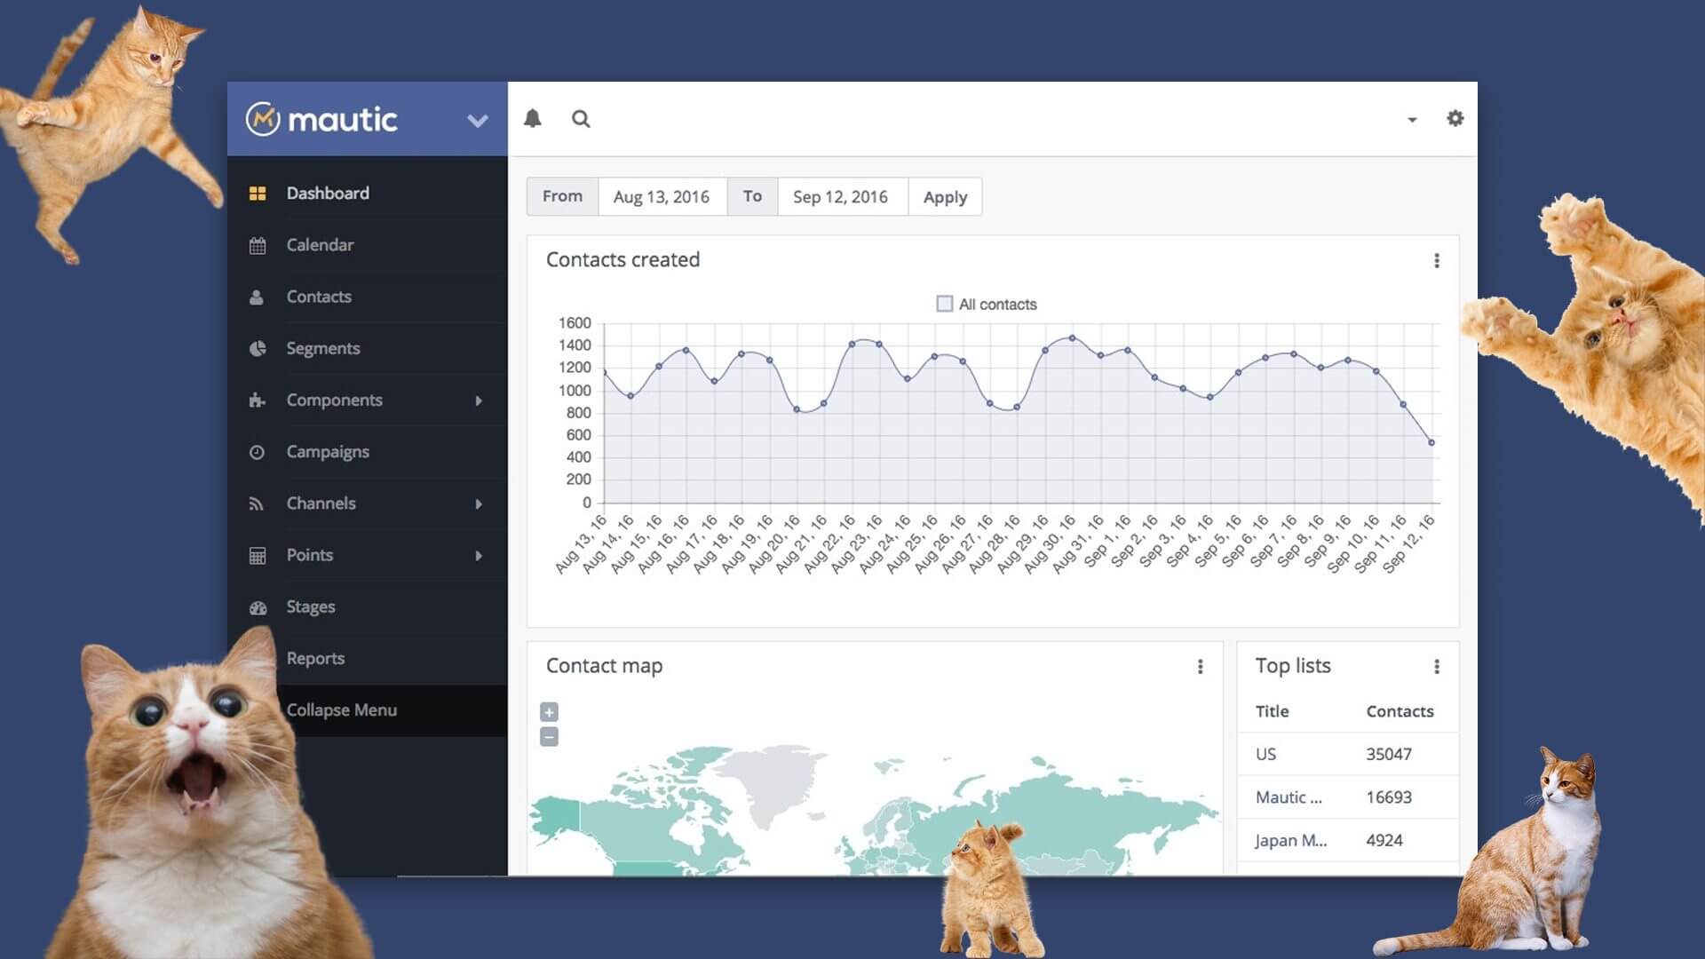The width and height of the screenshot is (1705, 959).
Task: Expand the Components submenu arrow
Action: tap(479, 400)
